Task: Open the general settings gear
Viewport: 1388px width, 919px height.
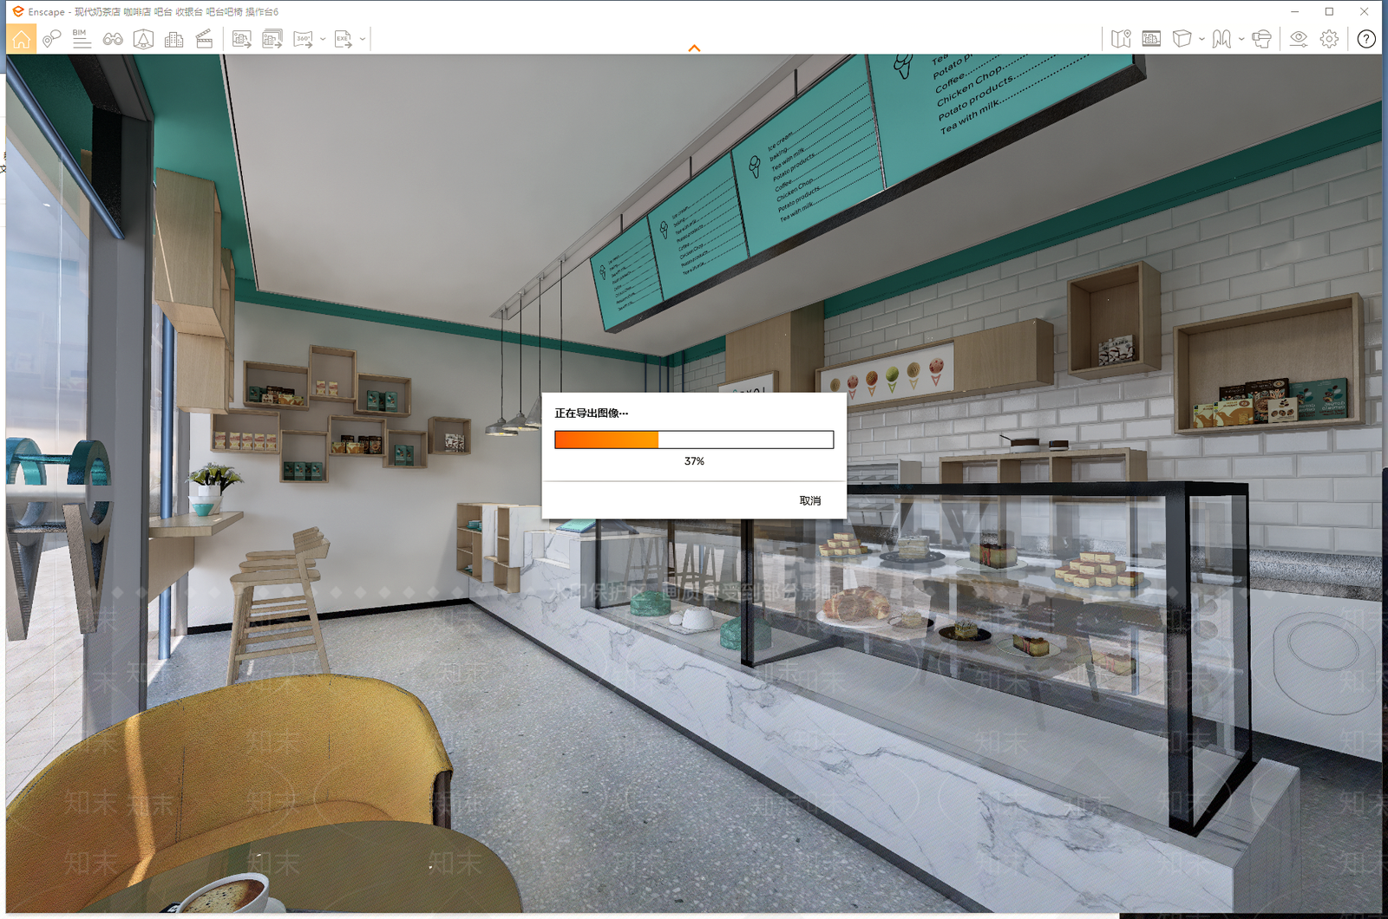Action: [1329, 39]
